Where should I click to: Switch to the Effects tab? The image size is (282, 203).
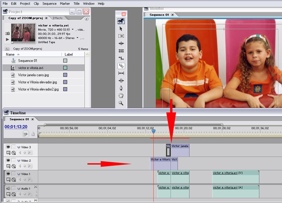[x=57, y=18]
